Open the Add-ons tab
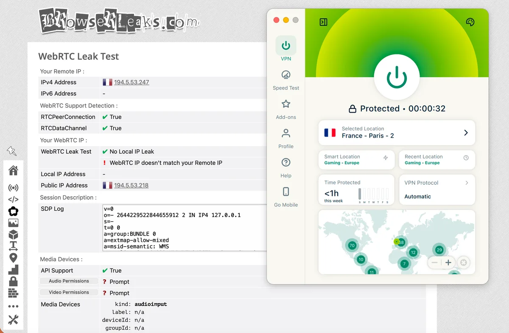 [x=286, y=109]
